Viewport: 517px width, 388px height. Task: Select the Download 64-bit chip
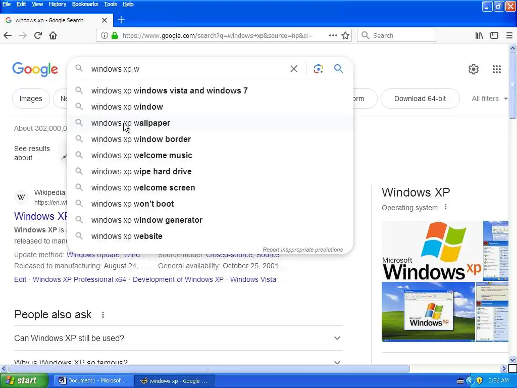click(420, 99)
